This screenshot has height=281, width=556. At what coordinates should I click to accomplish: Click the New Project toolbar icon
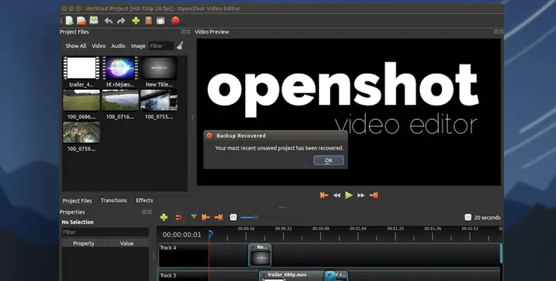pos(69,20)
